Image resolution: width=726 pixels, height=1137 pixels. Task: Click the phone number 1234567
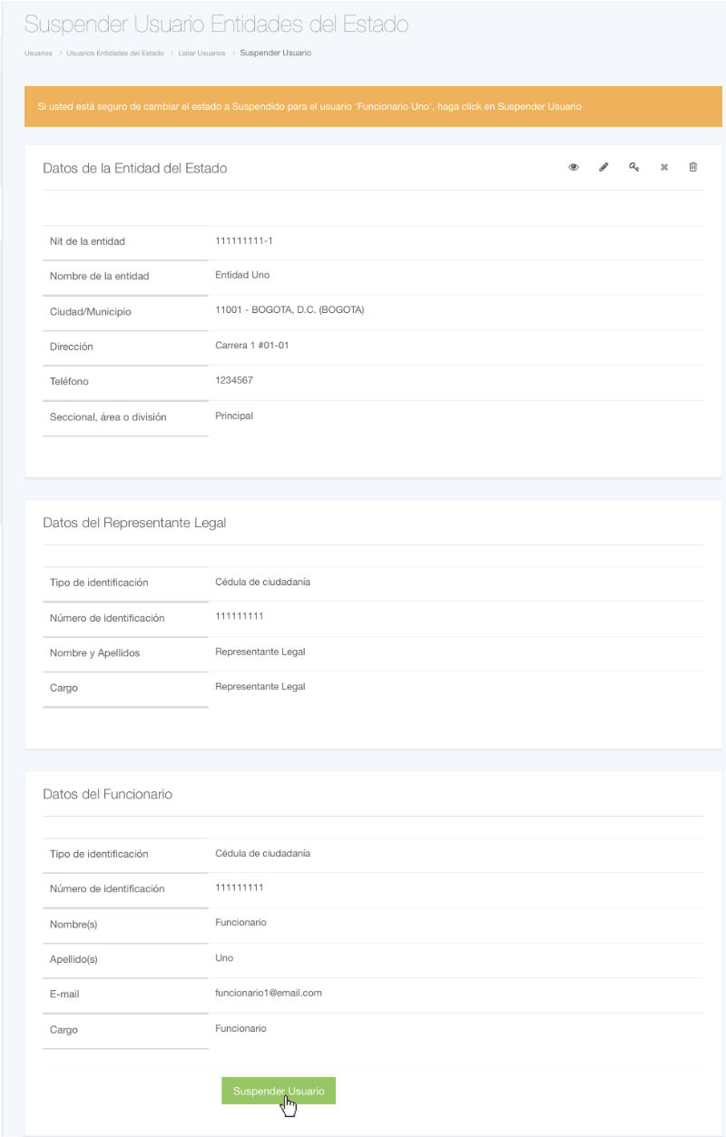click(x=234, y=380)
